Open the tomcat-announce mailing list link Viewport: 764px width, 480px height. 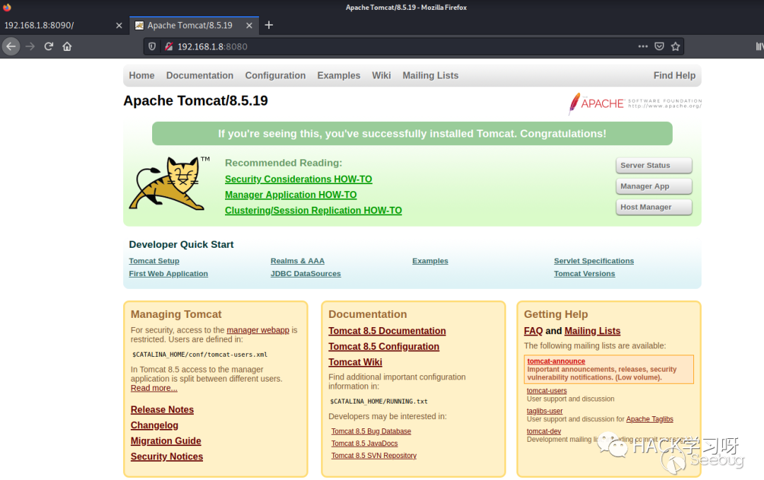pos(556,362)
